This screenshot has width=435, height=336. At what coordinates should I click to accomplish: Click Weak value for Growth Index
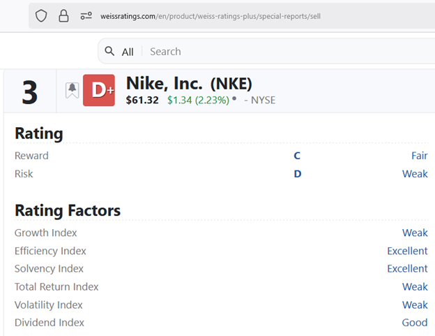[x=415, y=233]
